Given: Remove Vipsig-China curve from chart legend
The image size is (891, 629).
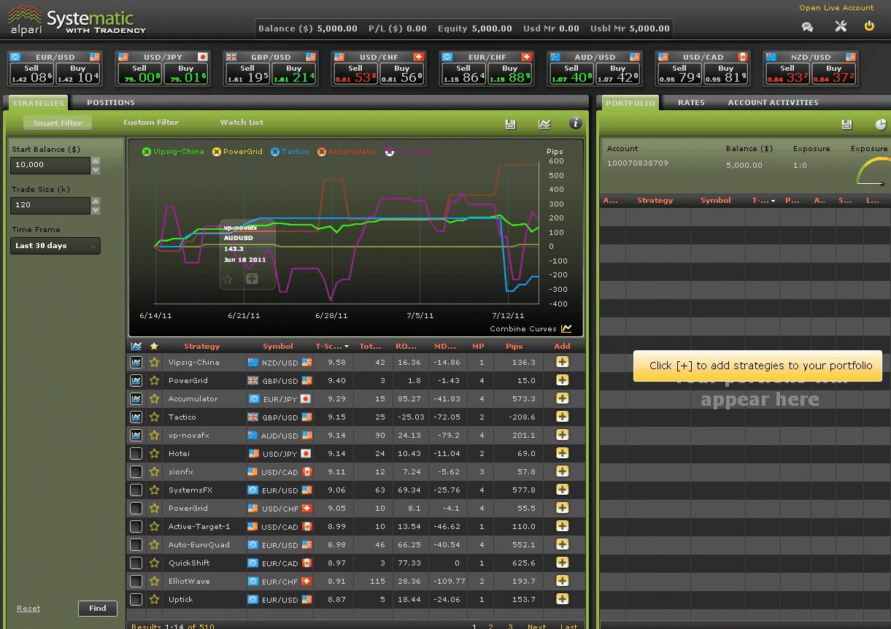Looking at the screenshot, I should tap(147, 152).
